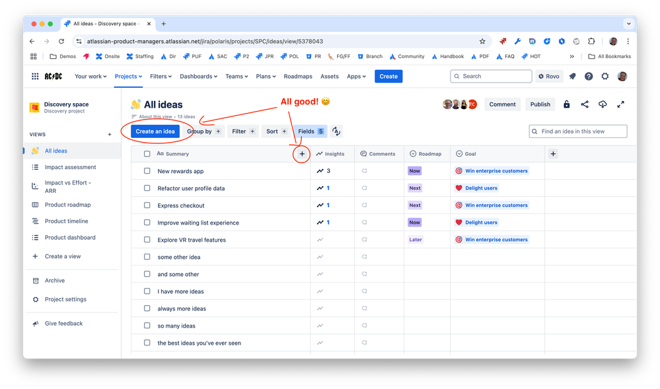The width and height of the screenshot is (660, 389).
Task: Switch to Product timeline view
Action: pyautogui.click(x=67, y=221)
